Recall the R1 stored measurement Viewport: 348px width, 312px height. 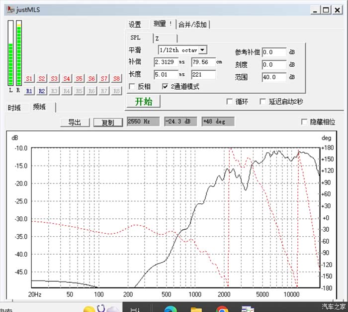tap(29, 91)
